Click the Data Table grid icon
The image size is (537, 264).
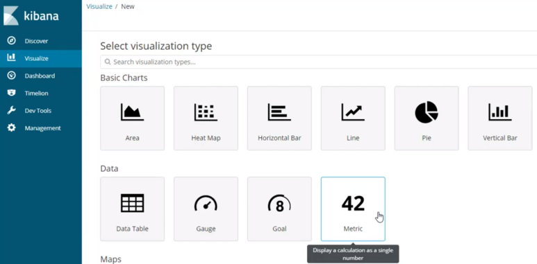click(x=132, y=203)
